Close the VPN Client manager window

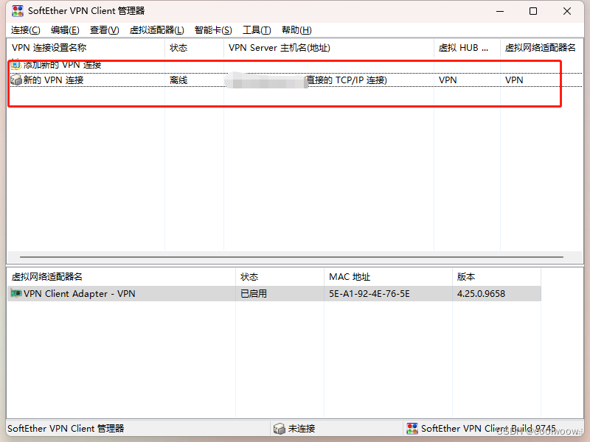click(x=567, y=11)
